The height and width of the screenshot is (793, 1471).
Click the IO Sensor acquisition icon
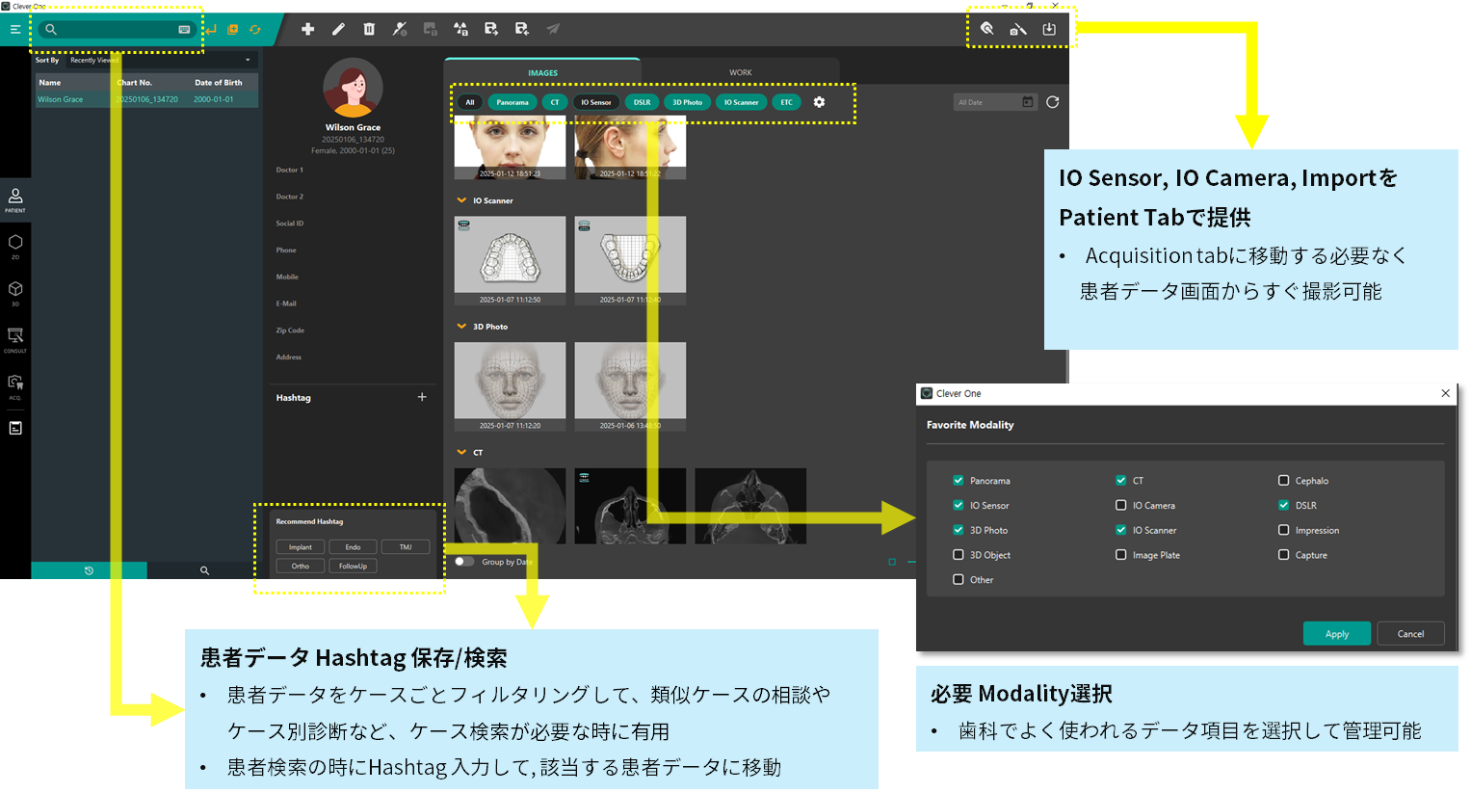[987, 29]
